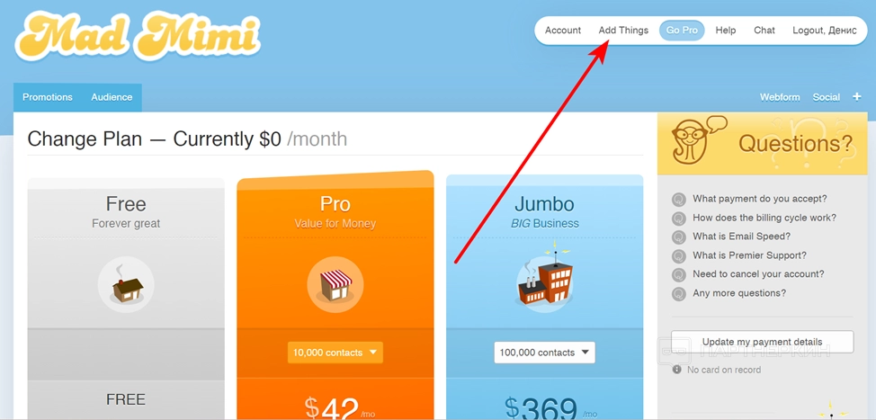Click the info icon beside No card on record
876x420 pixels.
pos(677,369)
